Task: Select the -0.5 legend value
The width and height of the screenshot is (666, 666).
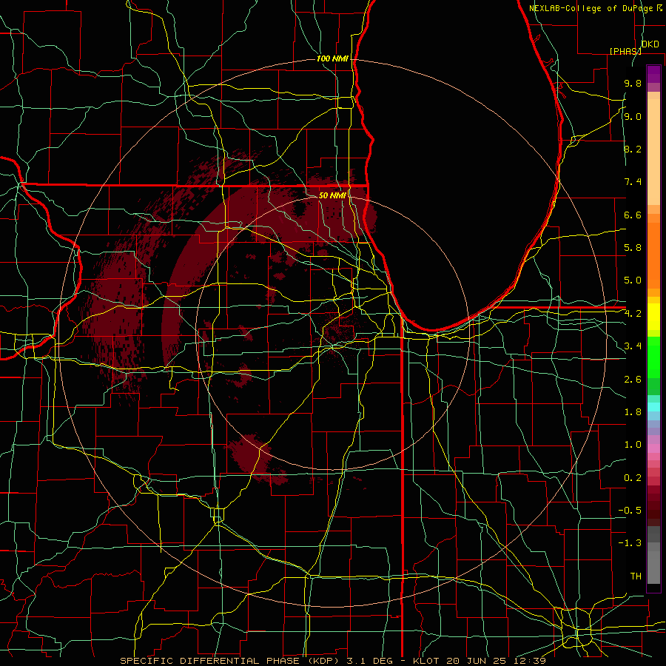Action: tap(630, 511)
